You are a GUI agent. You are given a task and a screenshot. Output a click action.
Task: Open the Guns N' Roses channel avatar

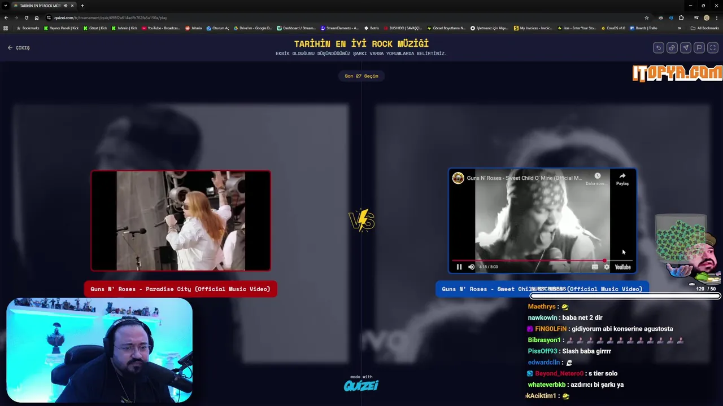[x=458, y=178]
